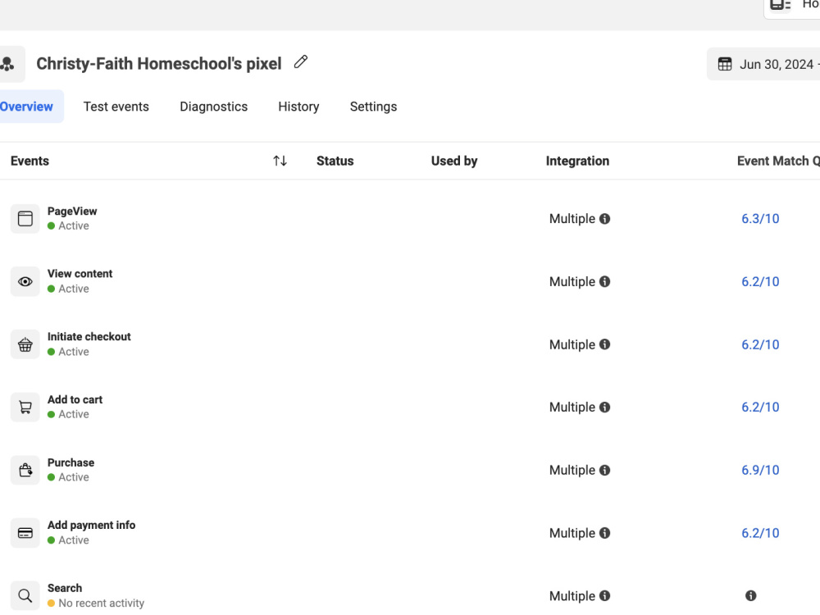The height and width of the screenshot is (615, 820).
Task: Click the Integration column header
Action: point(577,161)
